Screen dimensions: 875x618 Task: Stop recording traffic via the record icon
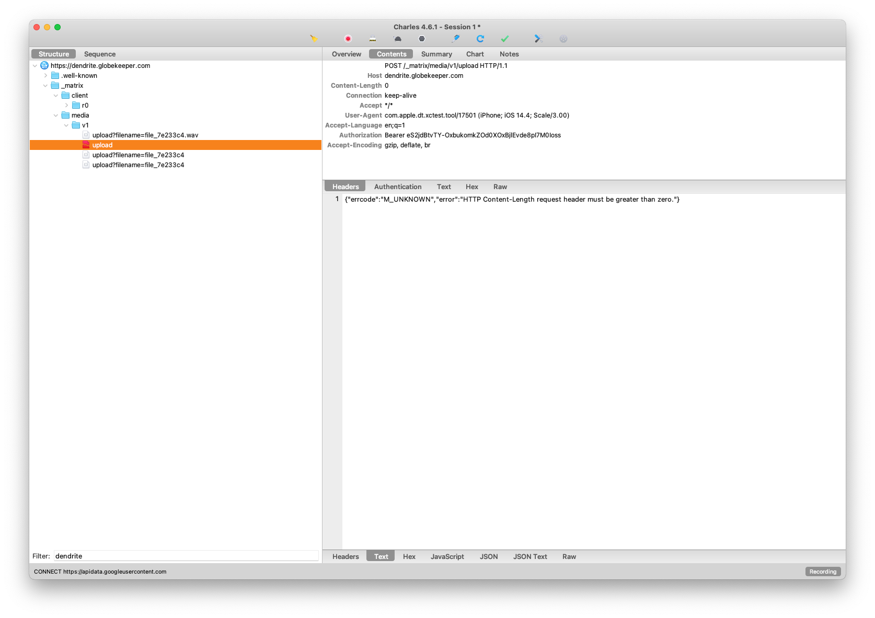click(x=347, y=39)
